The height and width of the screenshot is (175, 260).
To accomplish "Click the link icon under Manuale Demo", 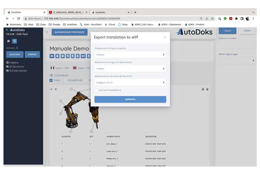I will click(83, 56).
